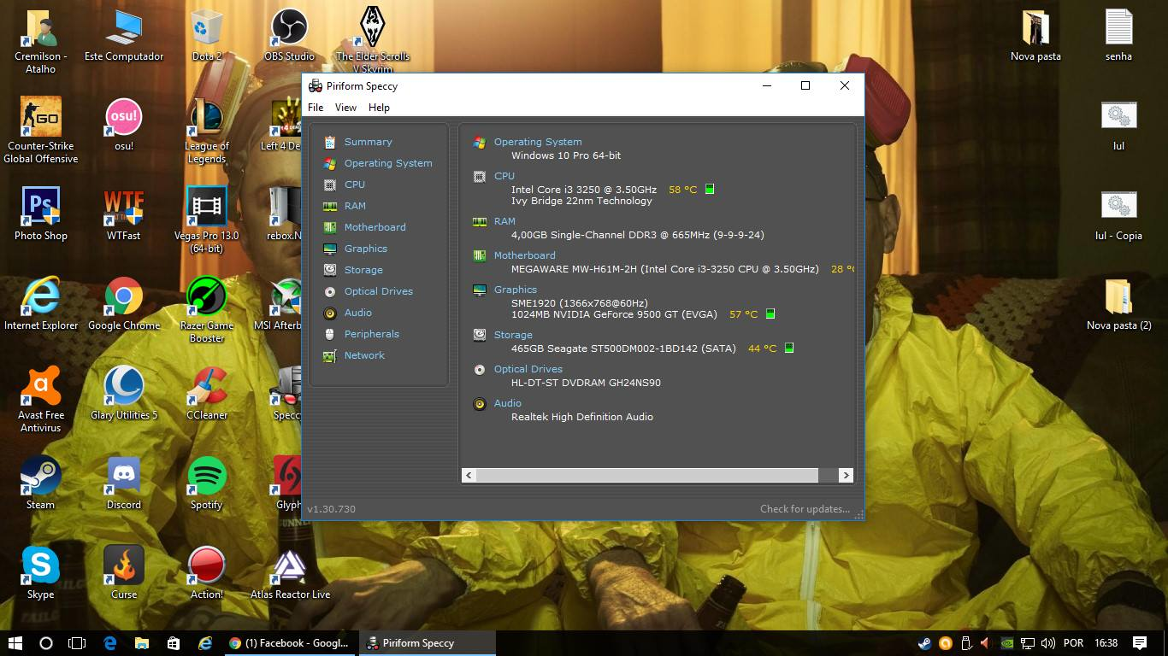Select the Elder Scrolls V Skyrim desktop icon

pyautogui.click(x=372, y=39)
